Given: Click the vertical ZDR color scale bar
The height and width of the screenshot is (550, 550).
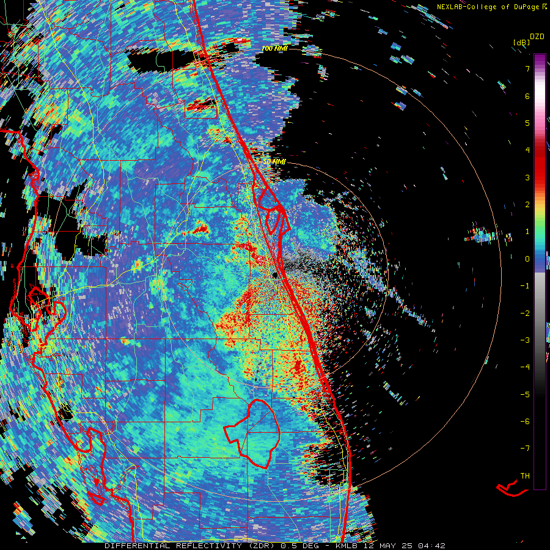Looking at the screenshot, I should pos(540,271).
